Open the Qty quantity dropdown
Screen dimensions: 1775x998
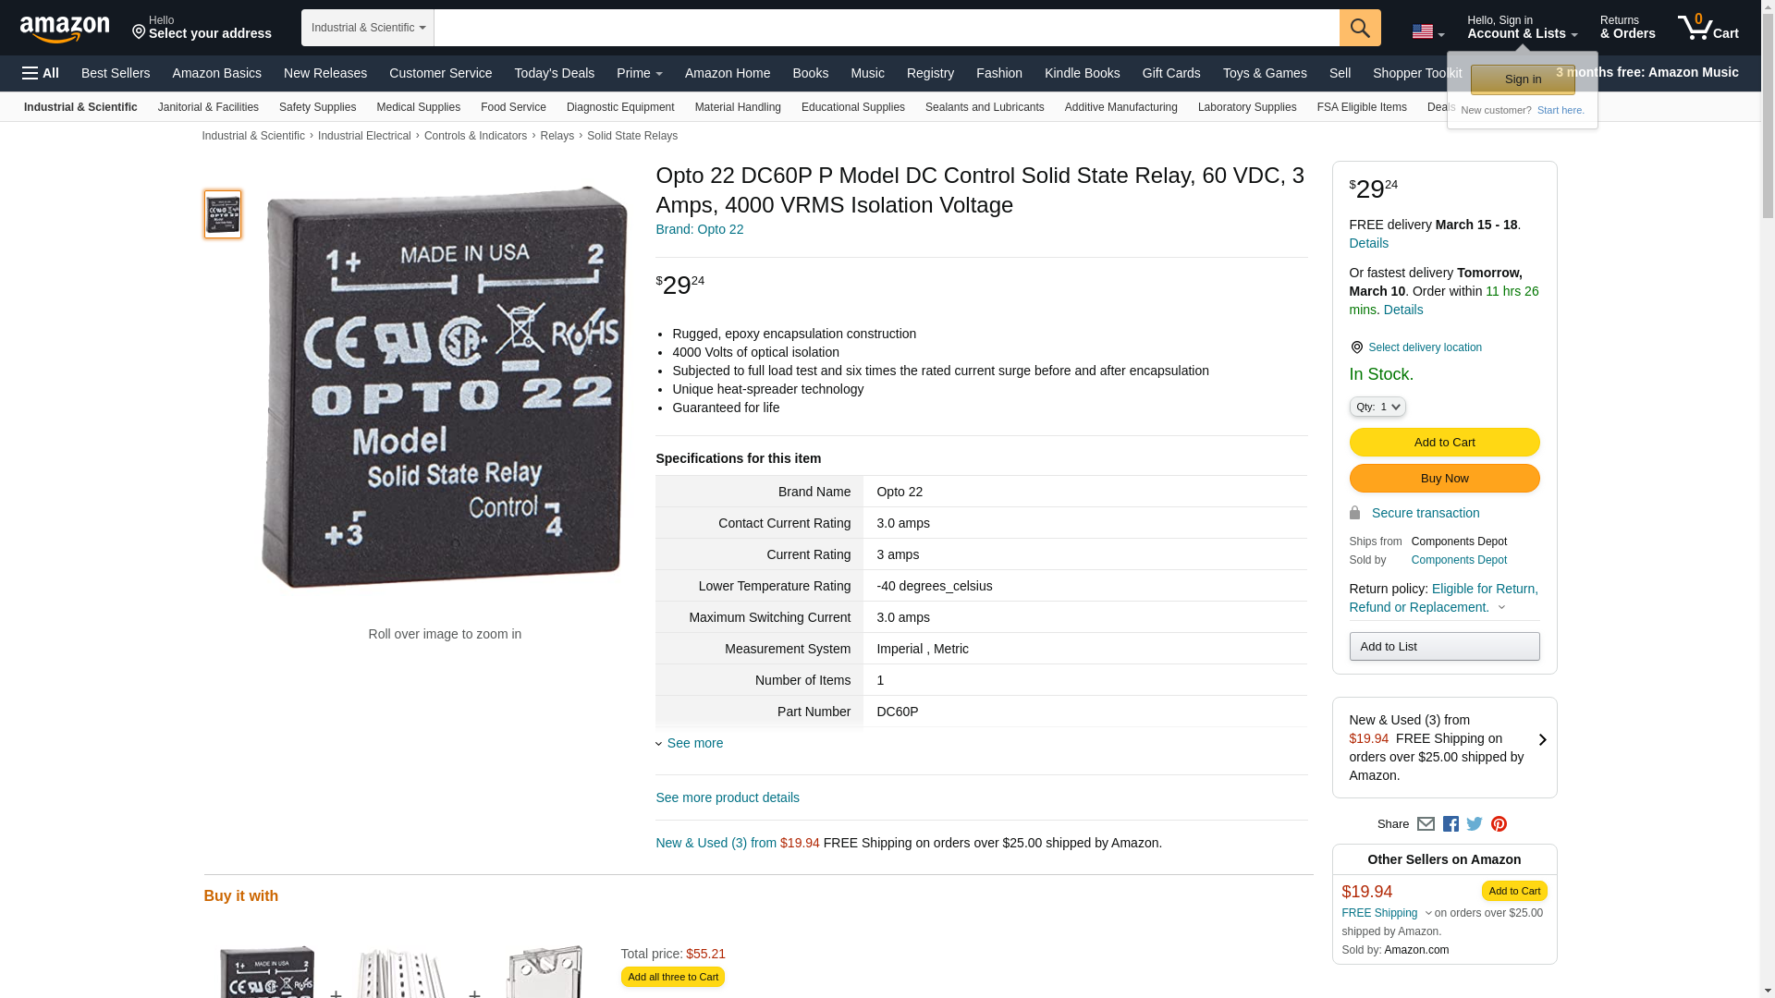tap(1377, 407)
